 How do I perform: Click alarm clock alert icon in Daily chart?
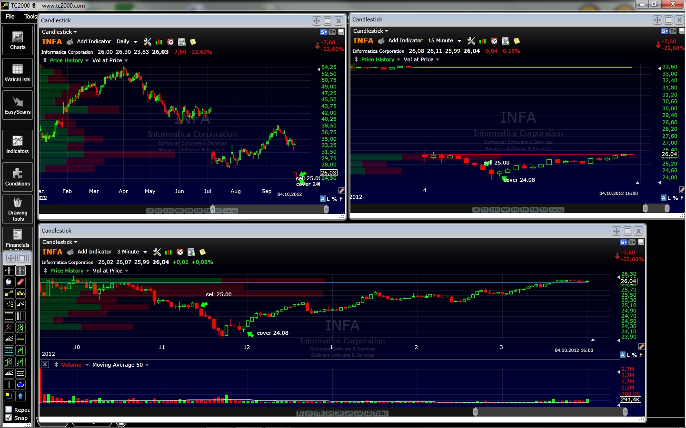pyautogui.click(x=170, y=42)
